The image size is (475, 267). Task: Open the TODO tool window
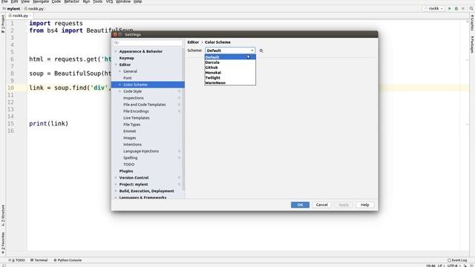(x=17, y=260)
